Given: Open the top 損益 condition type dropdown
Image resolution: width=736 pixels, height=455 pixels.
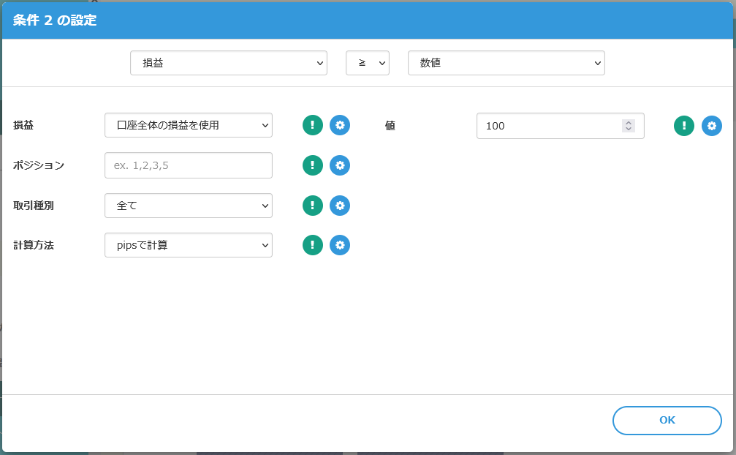Looking at the screenshot, I should 228,63.
